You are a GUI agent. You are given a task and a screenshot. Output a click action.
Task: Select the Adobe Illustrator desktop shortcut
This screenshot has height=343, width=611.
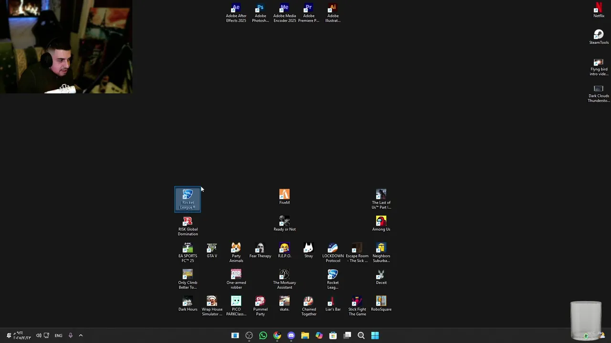tap(333, 13)
